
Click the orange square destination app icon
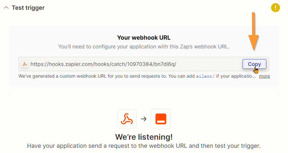pos(161,119)
